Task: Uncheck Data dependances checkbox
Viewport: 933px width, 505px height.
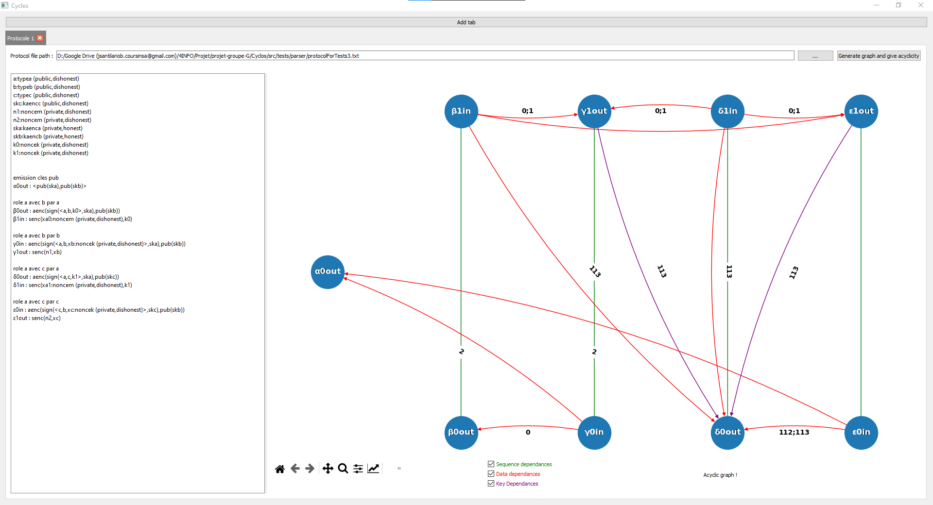Action: click(x=491, y=474)
